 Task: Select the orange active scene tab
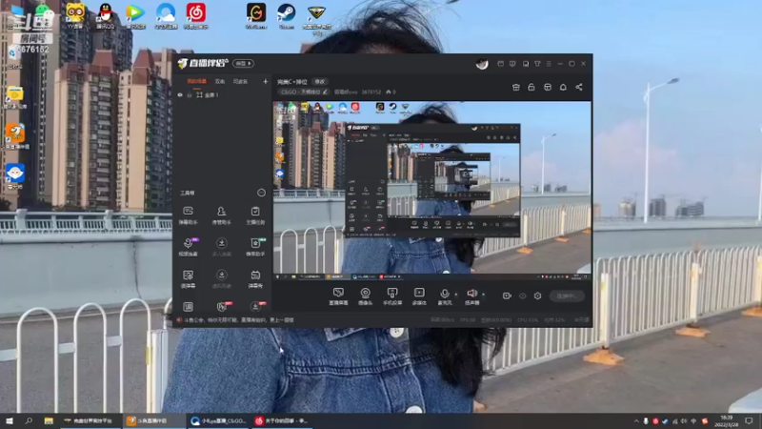point(197,81)
